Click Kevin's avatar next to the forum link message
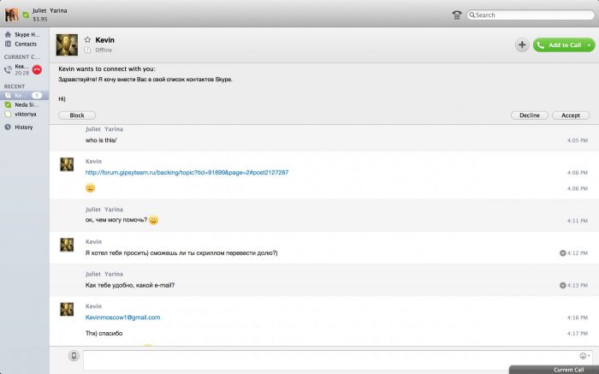Screen dimensions: 599x374 pyautogui.click(x=67, y=164)
